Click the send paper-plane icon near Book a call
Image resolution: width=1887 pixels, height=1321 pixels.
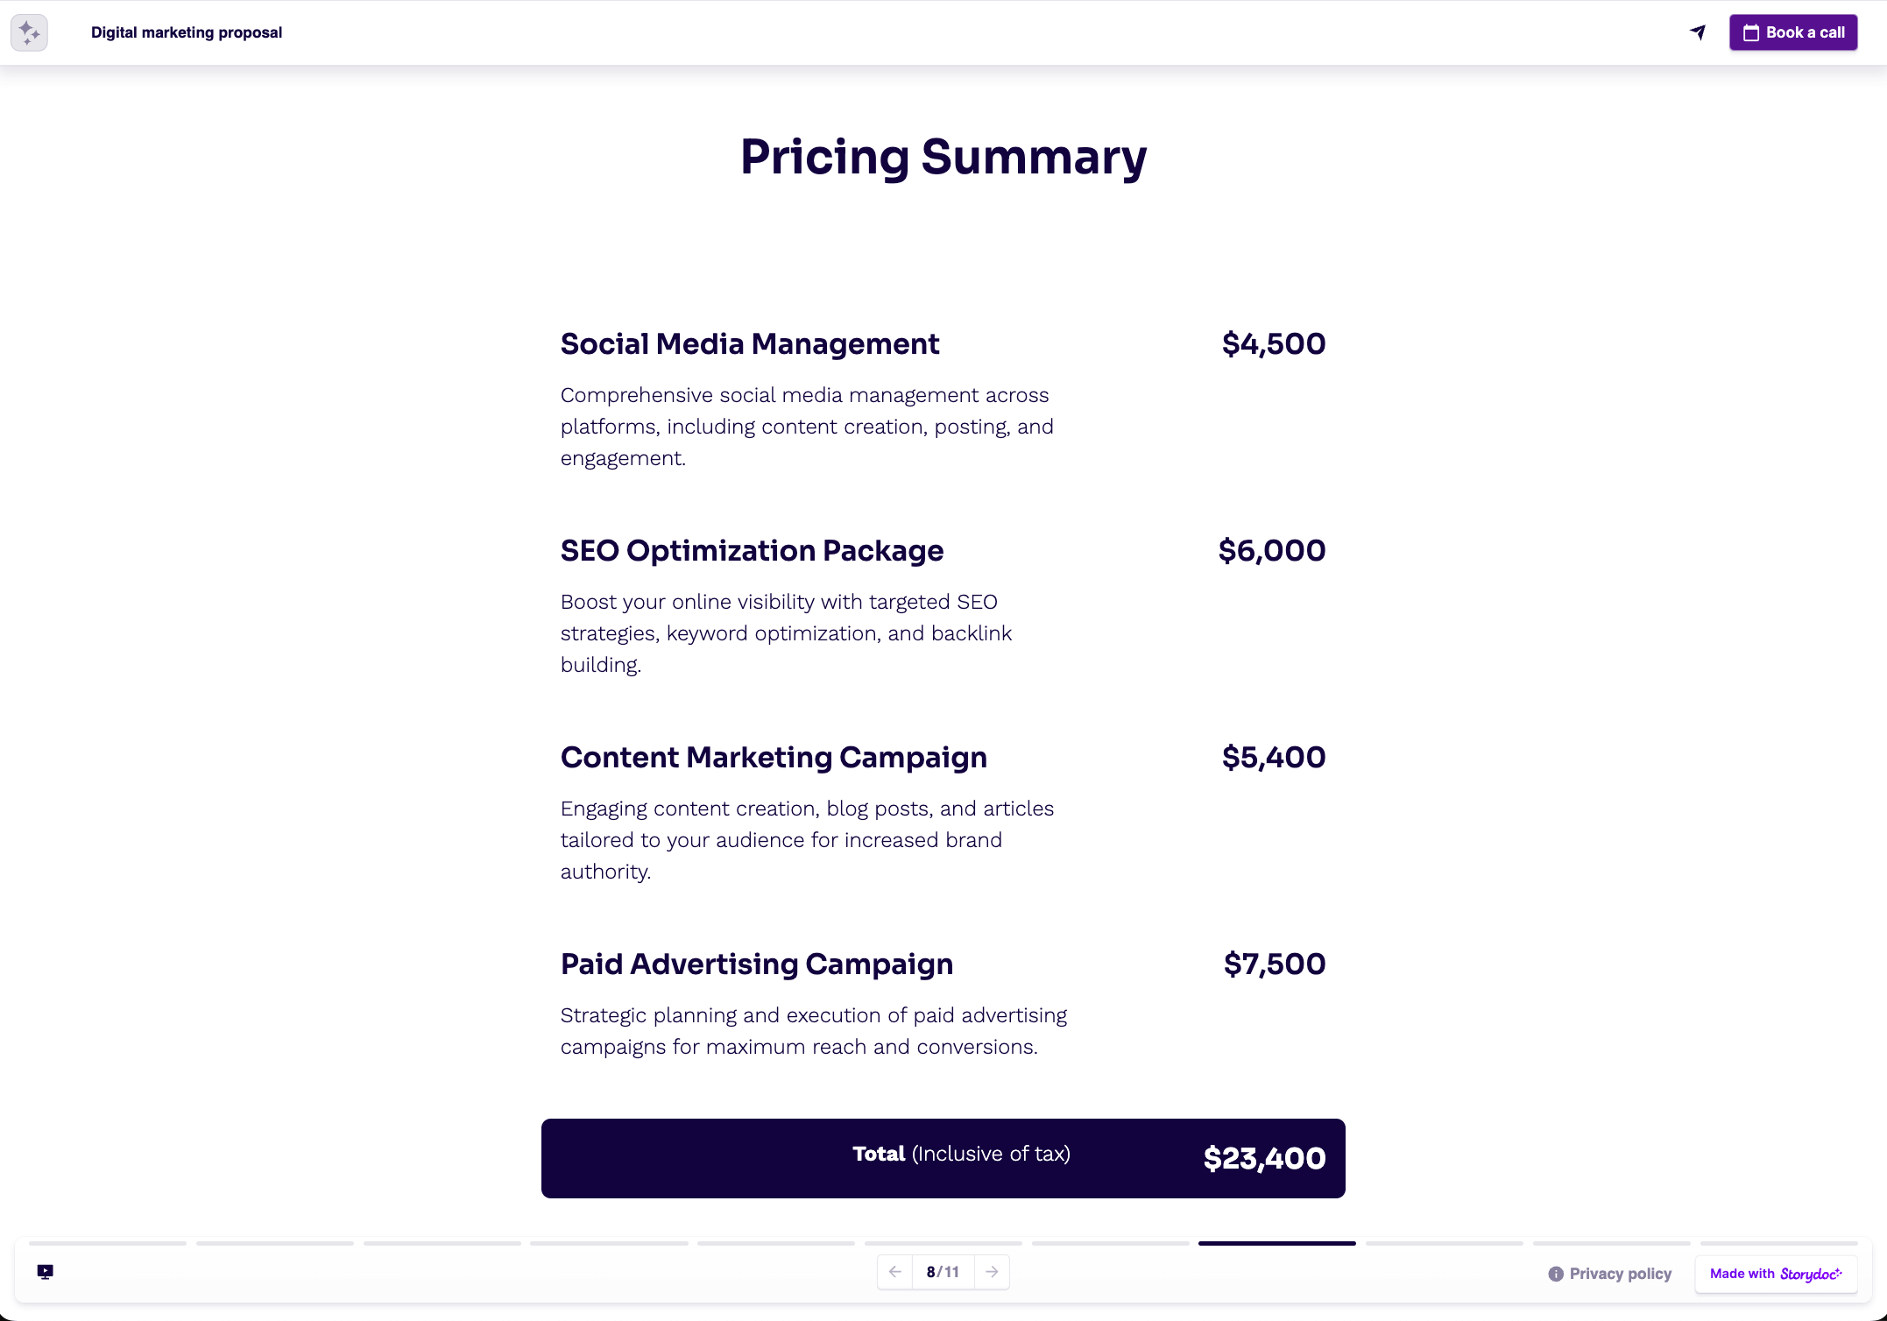point(1697,32)
